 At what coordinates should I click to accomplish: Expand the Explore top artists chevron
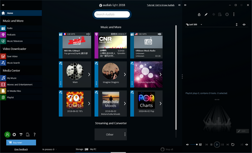tap(160, 75)
